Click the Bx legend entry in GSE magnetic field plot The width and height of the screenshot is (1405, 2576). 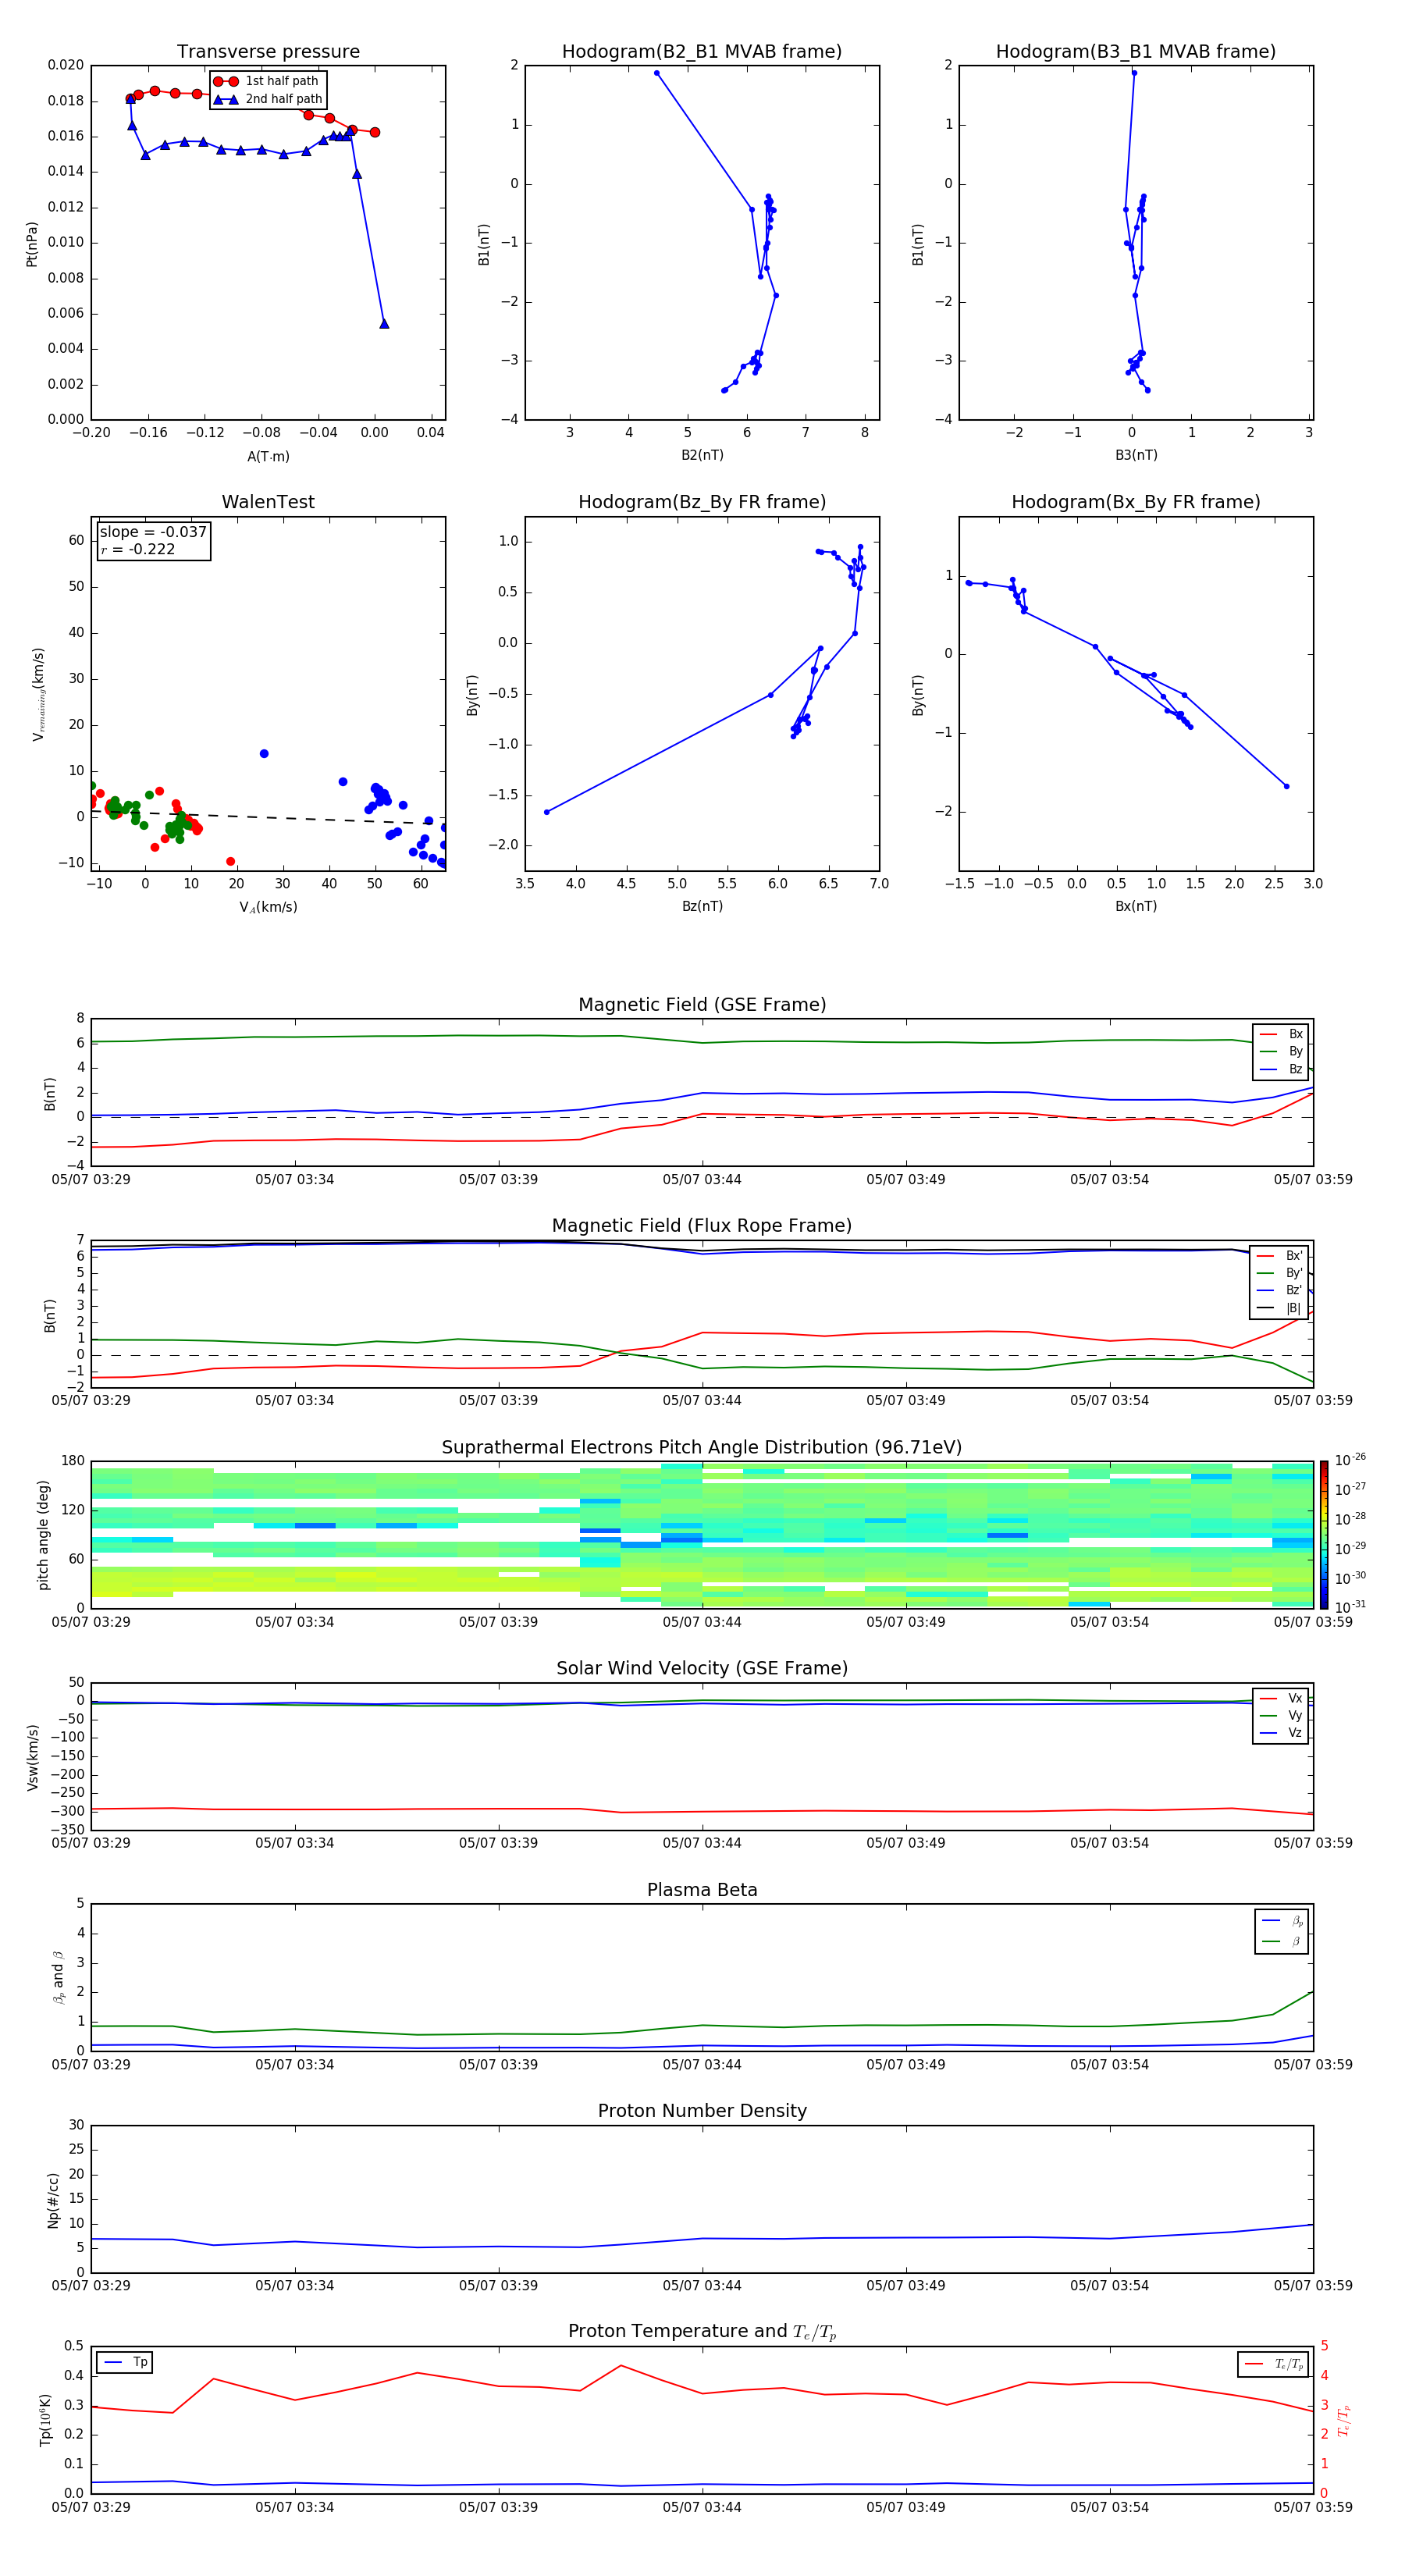click(1281, 1034)
